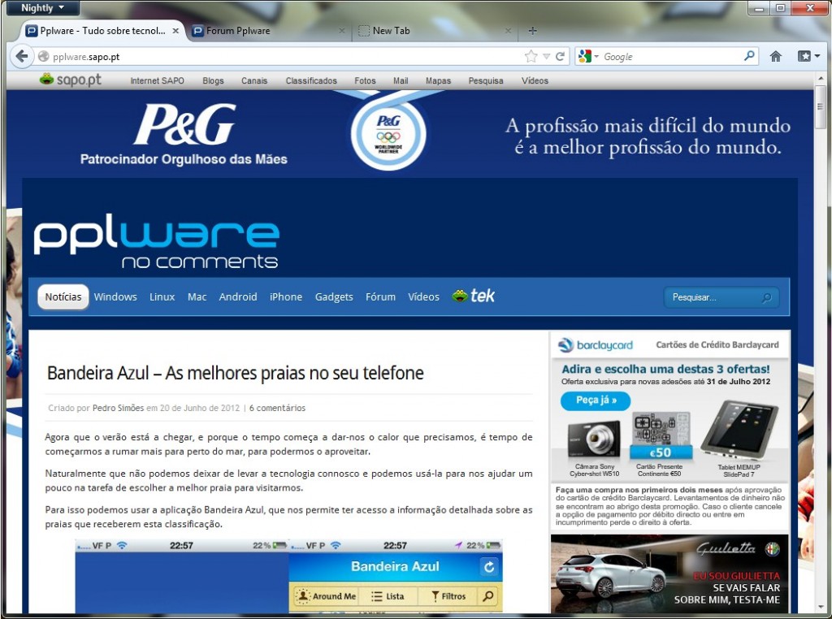Image resolution: width=832 pixels, height=619 pixels.
Task: Close the Pplware - Tudo sobre tecnol... tab
Action: [175, 31]
